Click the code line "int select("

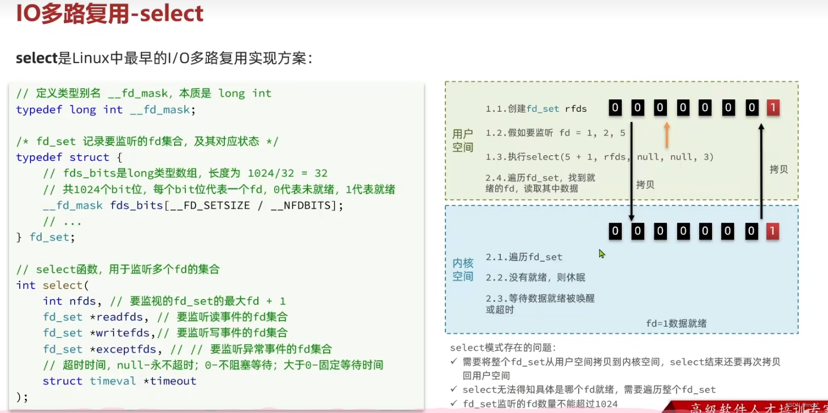pos(53,285)
